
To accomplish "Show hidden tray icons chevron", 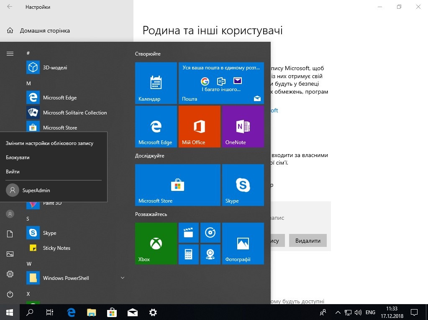I will [x=338, y=312].
